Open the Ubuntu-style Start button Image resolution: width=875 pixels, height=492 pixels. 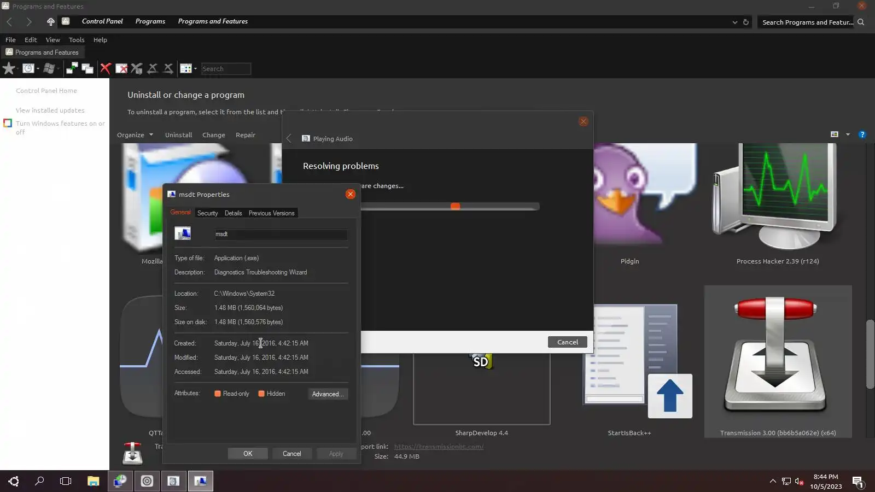(14, 481)
